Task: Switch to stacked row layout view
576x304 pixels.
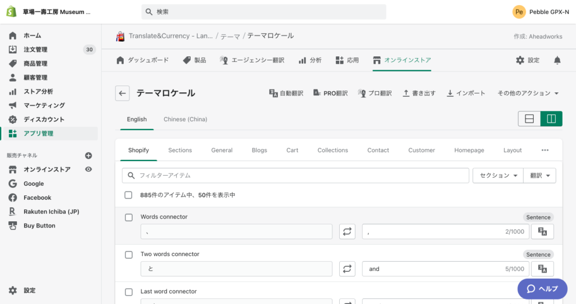Action: click(529, 119)
